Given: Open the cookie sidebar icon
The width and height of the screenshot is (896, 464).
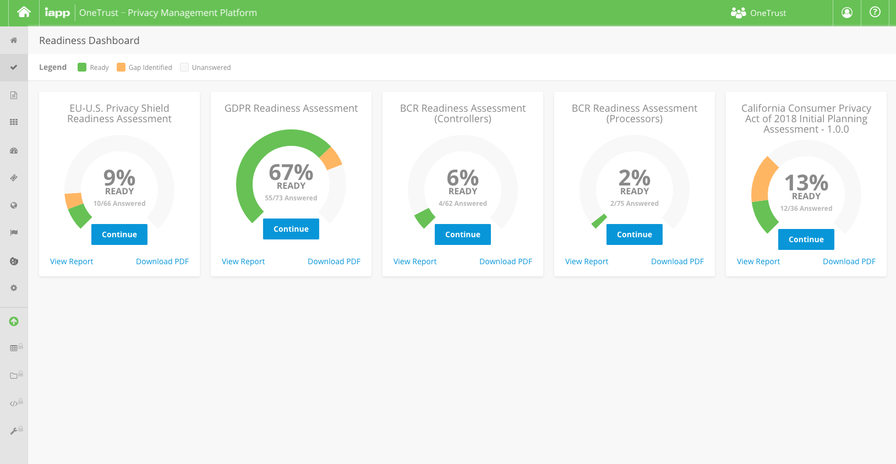Looking at the screenshot, I should 14,261.
